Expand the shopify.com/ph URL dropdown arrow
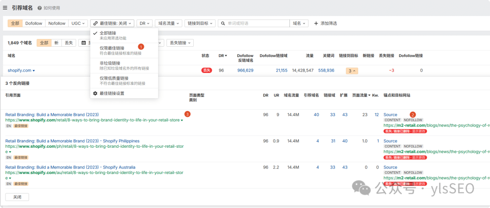This screenshot has width=490, height=208. [10, 152]
